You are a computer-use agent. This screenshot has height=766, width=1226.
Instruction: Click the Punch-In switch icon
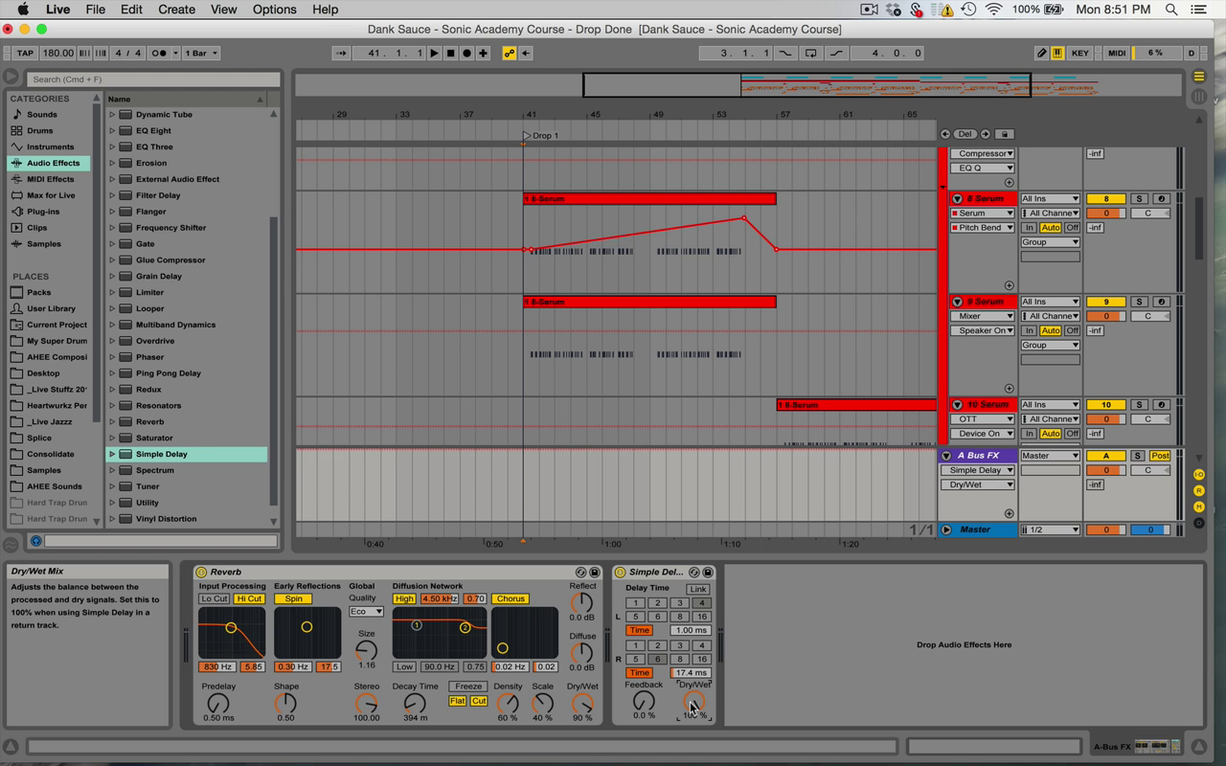(785, 53)
